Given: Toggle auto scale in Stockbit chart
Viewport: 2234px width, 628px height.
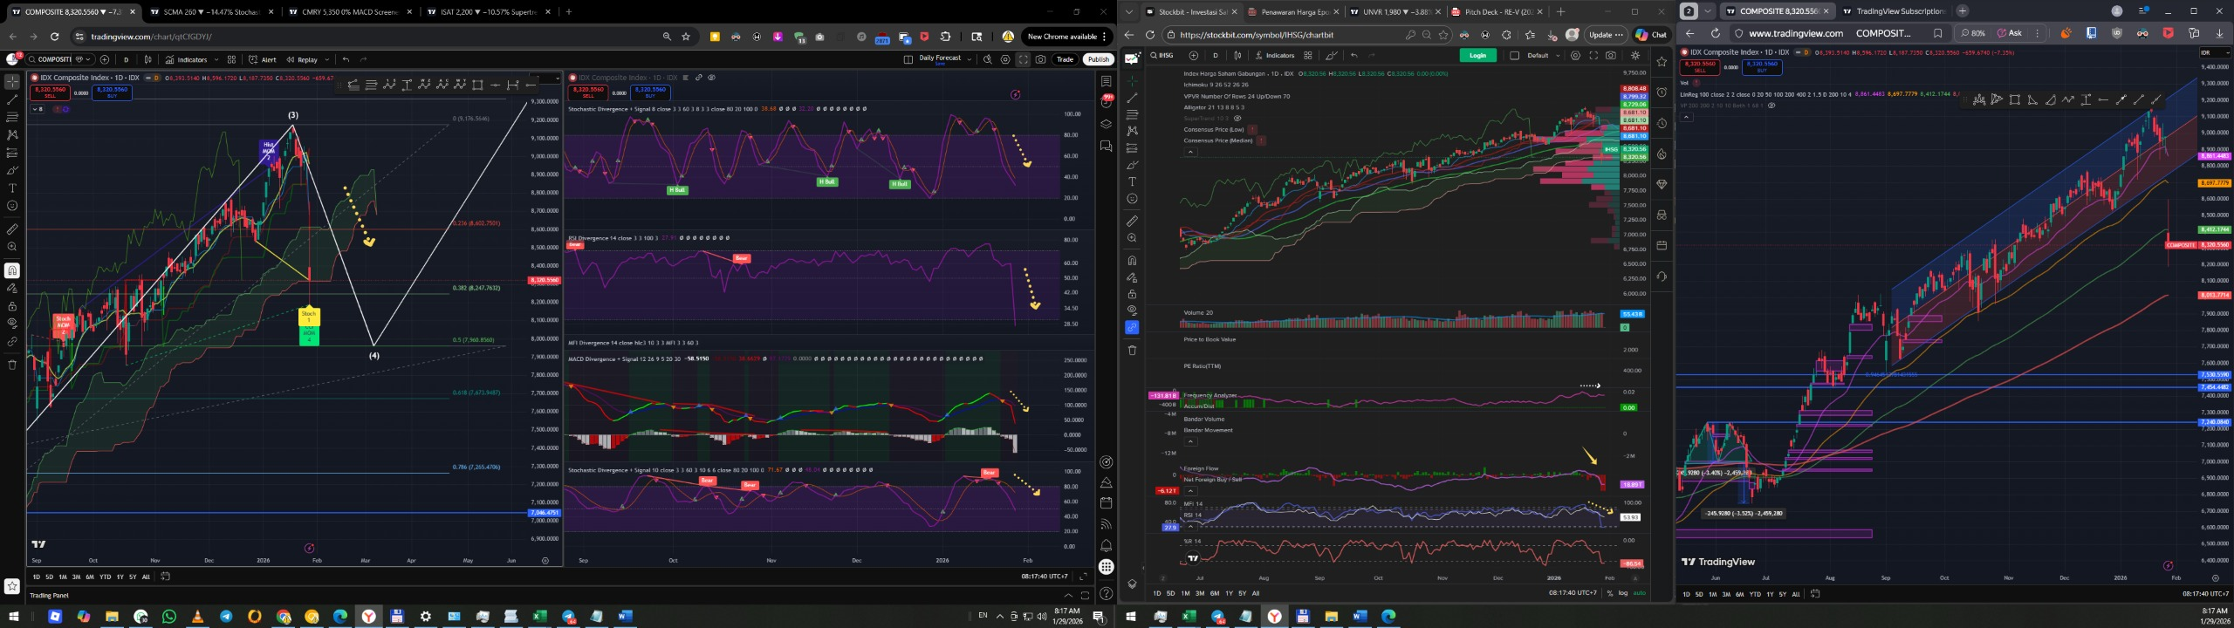Looking at the screenshot, I should (1639, 593).
